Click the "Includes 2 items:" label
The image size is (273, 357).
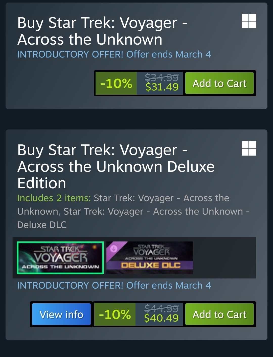[x=54, y=198]
